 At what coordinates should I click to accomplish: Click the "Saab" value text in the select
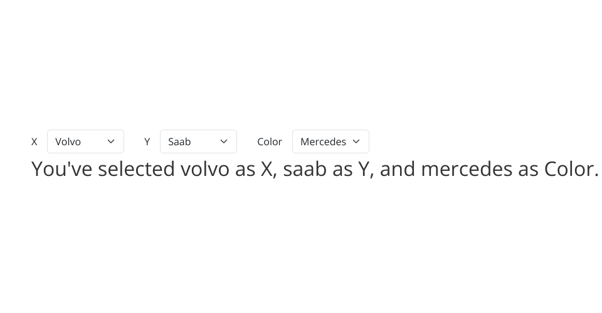point(179,142)
